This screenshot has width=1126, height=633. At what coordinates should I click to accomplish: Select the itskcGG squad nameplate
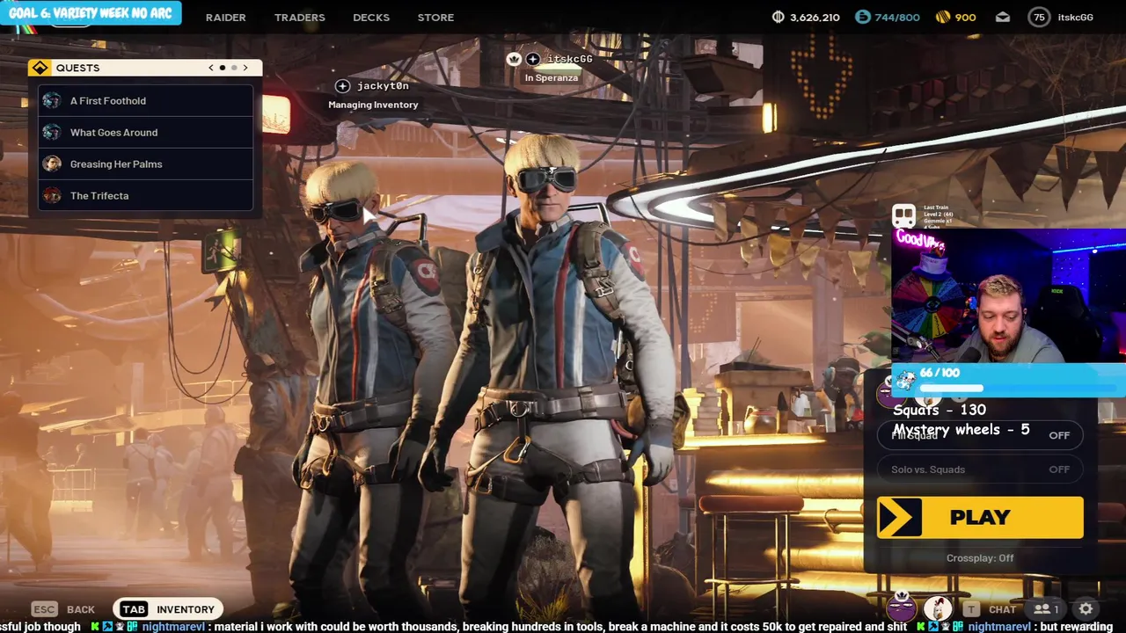point(570,59)
